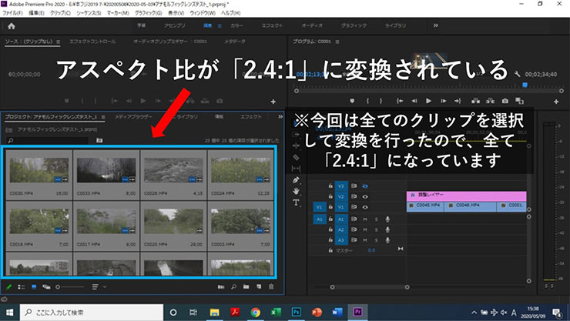The image size is (570, 321).
Task: Open Find in the Project panel toolbar
Action: pos(233,287)
